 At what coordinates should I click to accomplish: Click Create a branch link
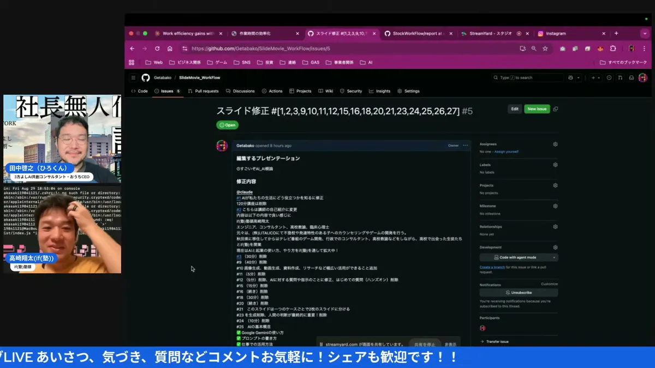point(492,267)
